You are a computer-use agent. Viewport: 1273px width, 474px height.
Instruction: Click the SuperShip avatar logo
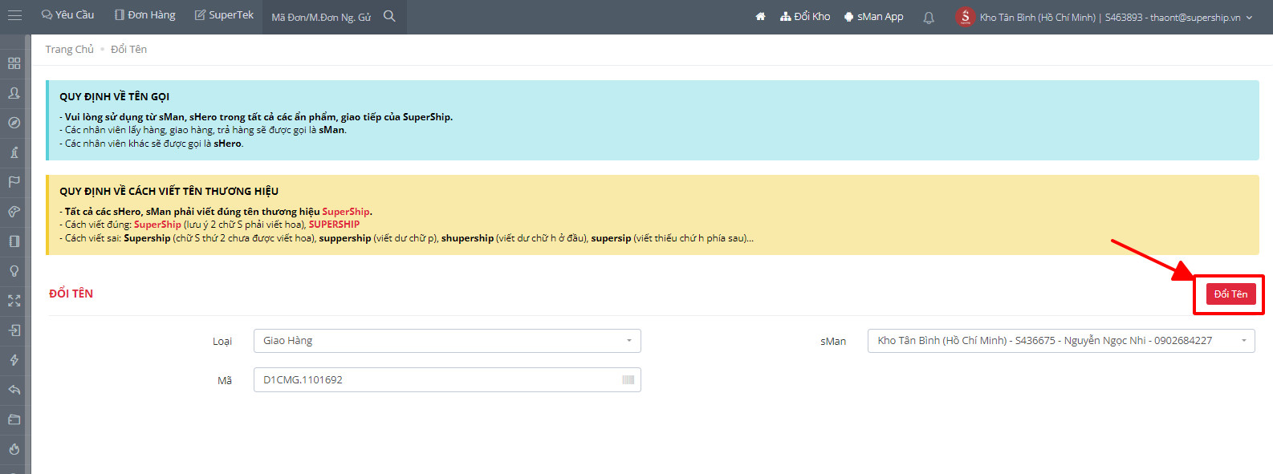coord(965,16)
